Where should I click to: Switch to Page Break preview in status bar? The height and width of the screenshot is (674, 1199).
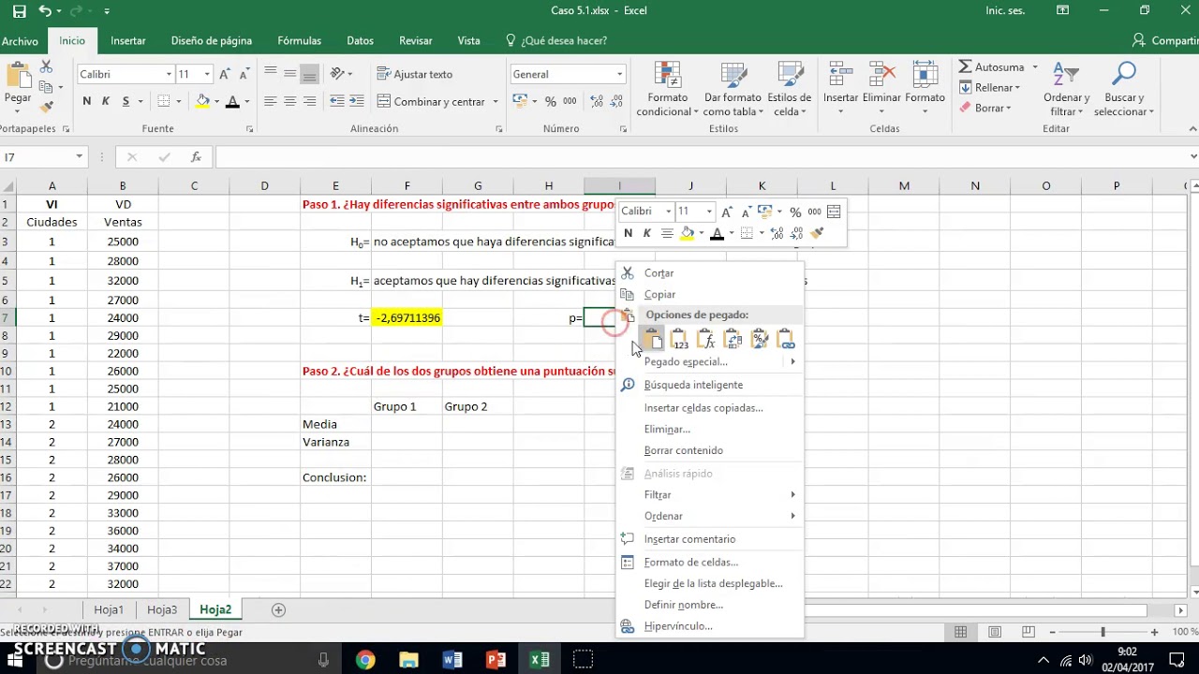1029,632
